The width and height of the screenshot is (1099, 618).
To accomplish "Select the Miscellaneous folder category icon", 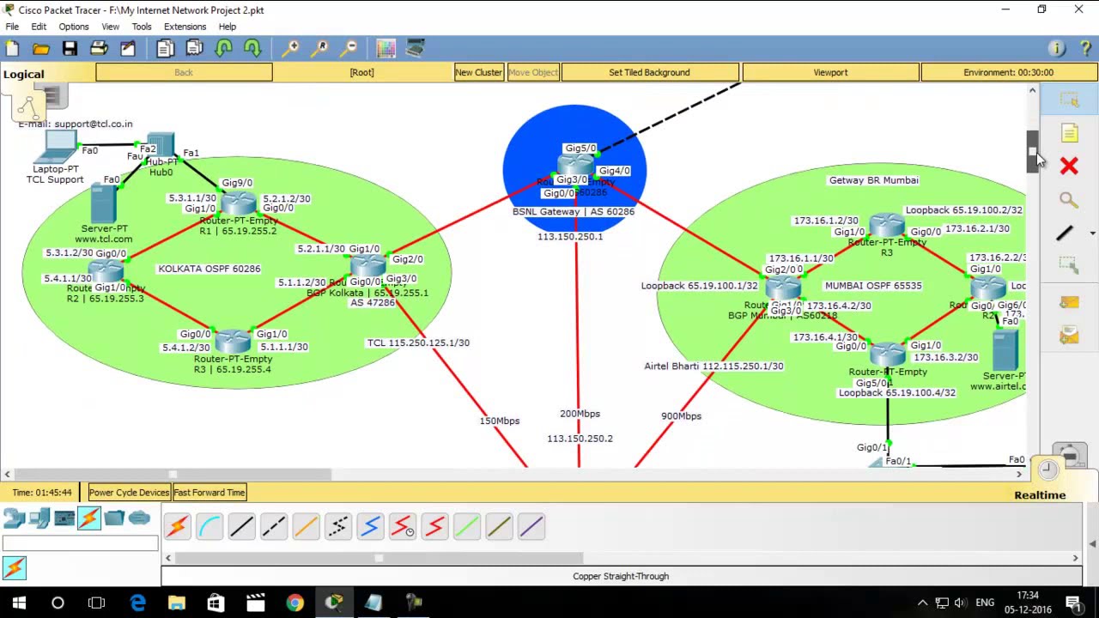I will [x=114, y=518].
